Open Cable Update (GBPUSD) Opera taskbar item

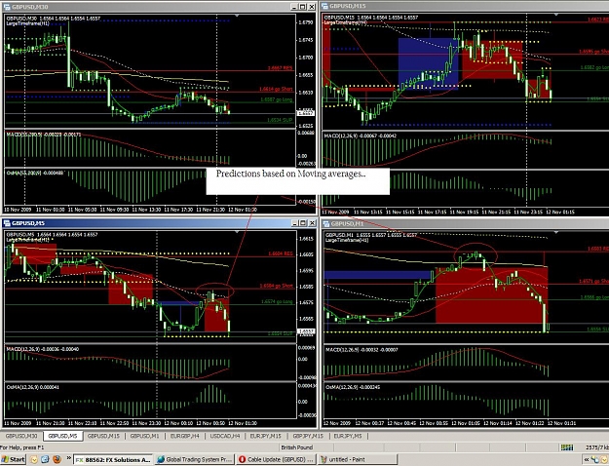[x=276, y=460]
